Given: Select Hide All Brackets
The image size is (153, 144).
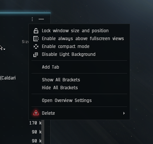Looking at the screenshot, I should (x=60, y=88).
